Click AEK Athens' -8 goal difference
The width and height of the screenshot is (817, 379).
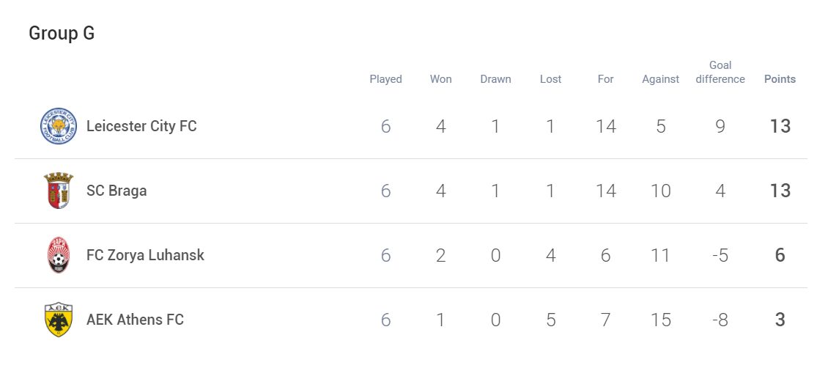(x=720, y=320)
